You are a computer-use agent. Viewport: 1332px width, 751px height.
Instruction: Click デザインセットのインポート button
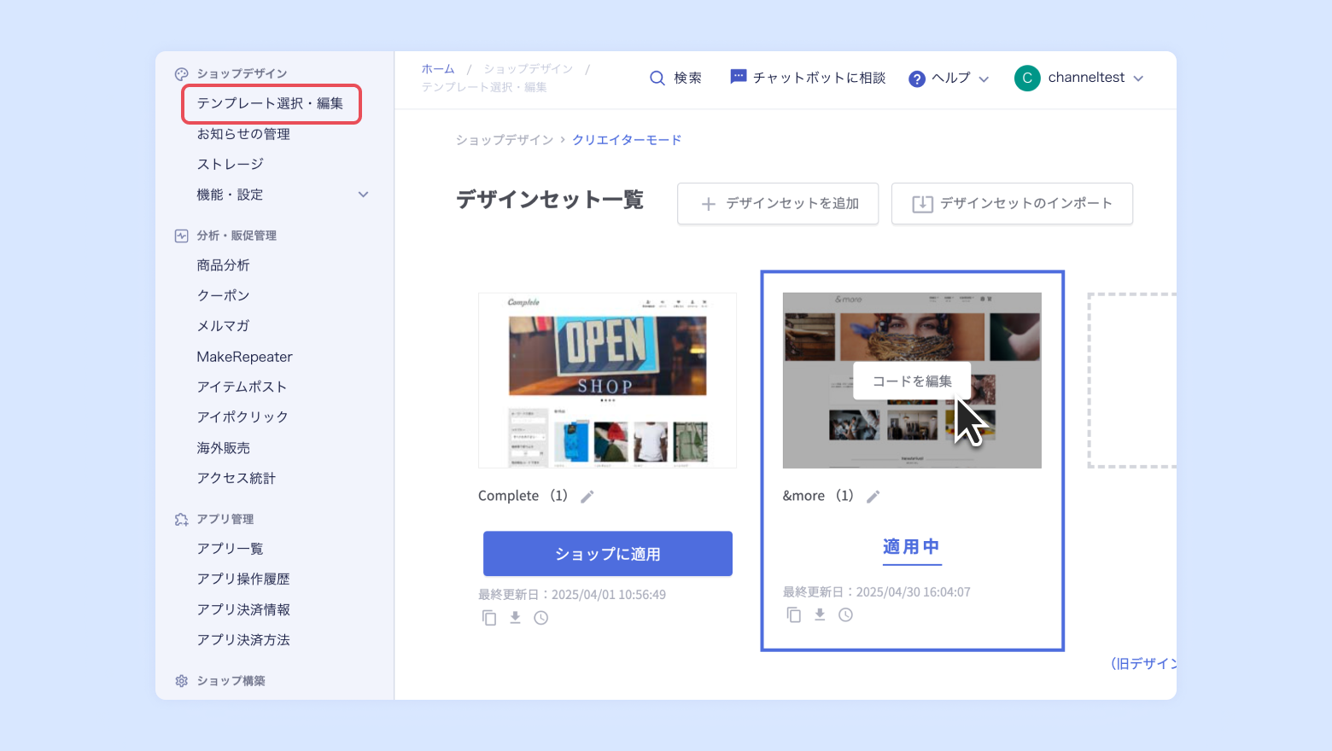point(1012,203)
